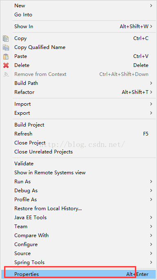157x280 pixels.
Task: Choose Close Unrelated Projects
Action: (x=78, y=152)
